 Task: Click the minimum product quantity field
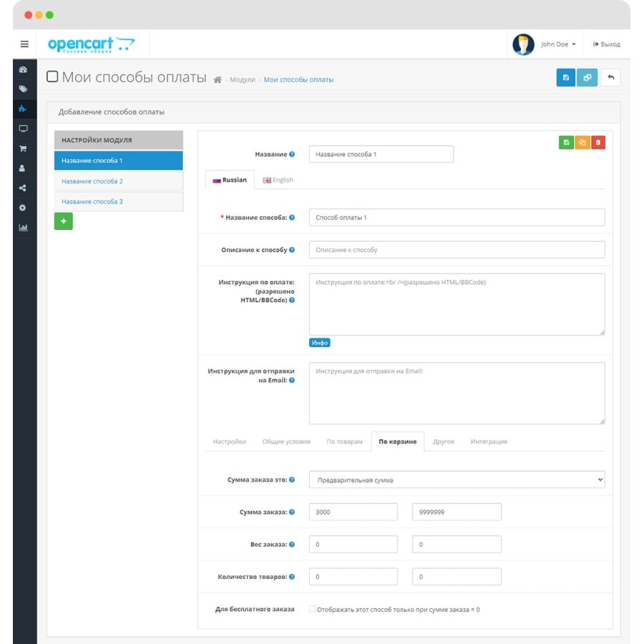(353, 577)
